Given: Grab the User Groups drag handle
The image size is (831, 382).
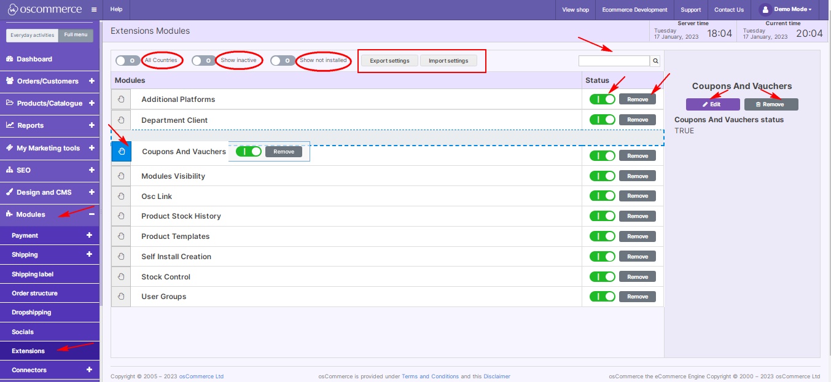Looking at the screenshot, I should (121, 297).
